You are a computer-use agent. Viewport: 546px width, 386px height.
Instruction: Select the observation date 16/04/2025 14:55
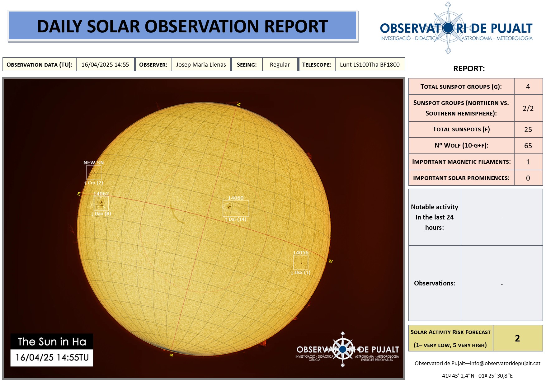coord(105,64)
